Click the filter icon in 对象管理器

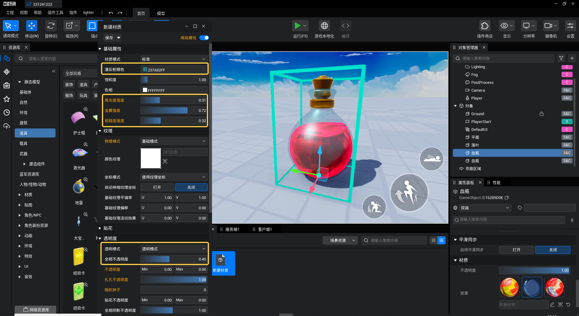(561, 58)
